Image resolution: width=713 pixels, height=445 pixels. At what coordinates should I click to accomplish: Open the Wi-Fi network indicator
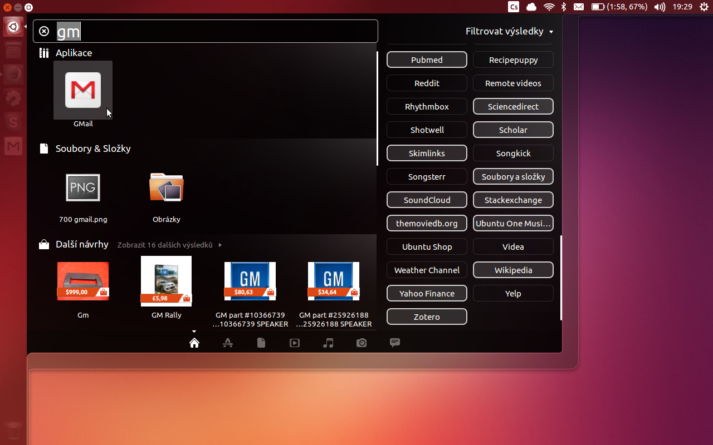click(x=549, y=7)
